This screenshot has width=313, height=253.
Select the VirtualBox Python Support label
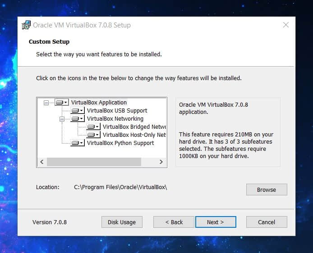tap(120, 143)
